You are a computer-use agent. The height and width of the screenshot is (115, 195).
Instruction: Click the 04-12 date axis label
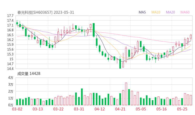tap(100, 109)
